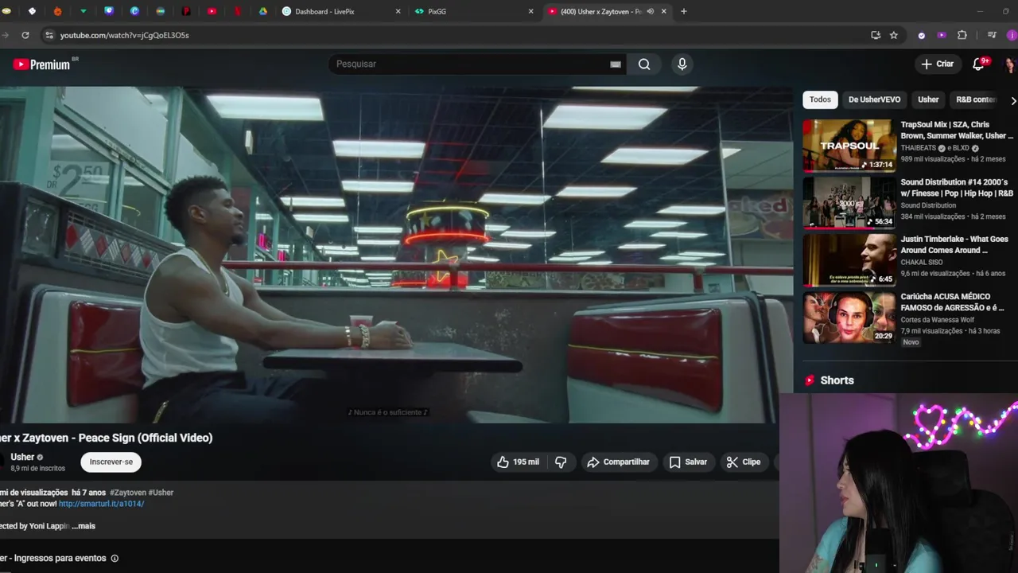Viewport: 1018px width, 573px height.
Task: Select the De UsherVEVO filter chip
Action: [874, 99]
